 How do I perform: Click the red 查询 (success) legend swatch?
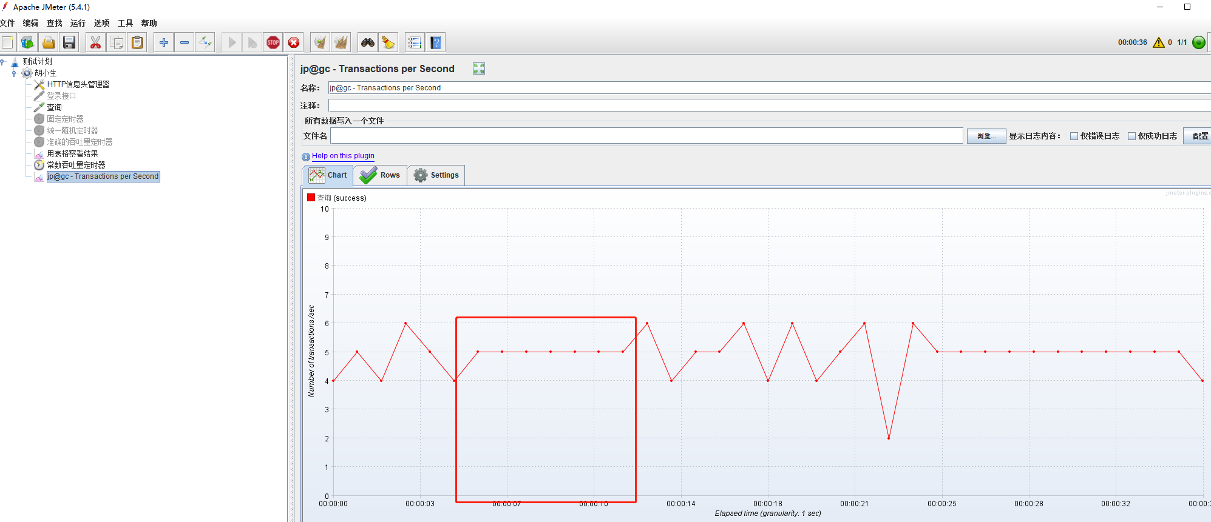311,198
